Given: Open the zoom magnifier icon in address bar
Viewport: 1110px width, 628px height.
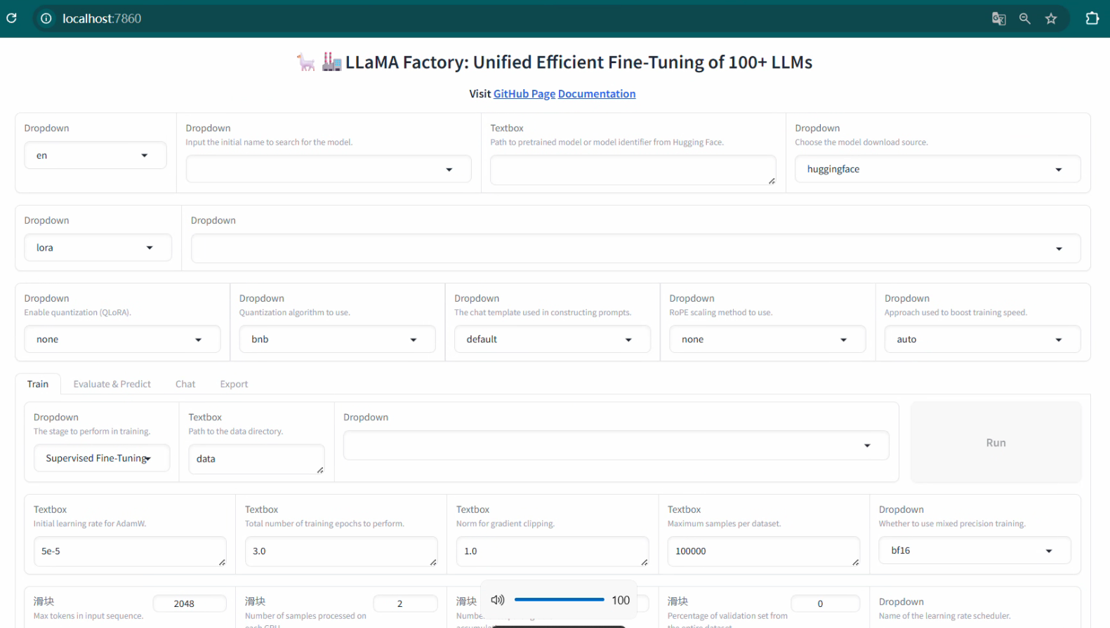Looking at the screenshot, I should 1025,19.
